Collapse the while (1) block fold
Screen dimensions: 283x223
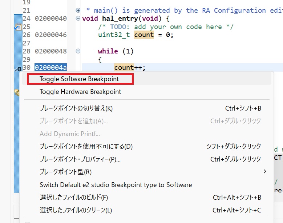pyautogui.click(x=78, y=51)
